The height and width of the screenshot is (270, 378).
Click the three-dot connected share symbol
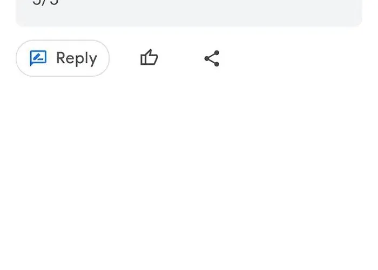212,58
